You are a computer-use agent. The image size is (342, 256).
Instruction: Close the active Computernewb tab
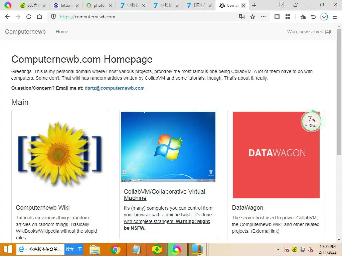pos(243,6)
